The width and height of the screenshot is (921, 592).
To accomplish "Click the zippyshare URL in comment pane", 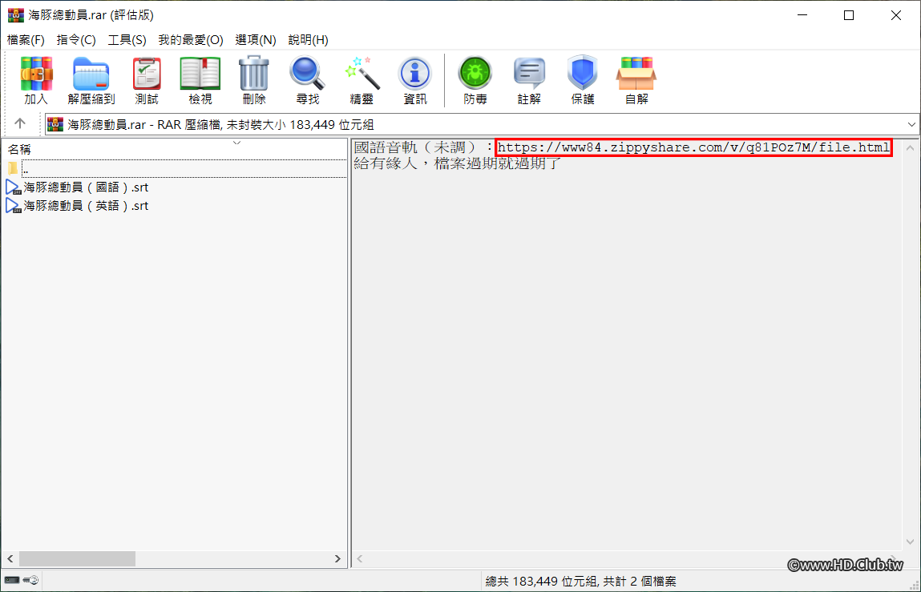I will tap(693, 147).
